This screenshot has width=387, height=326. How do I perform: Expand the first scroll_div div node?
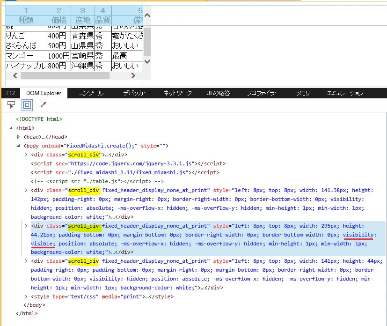pyautogui.click(x=26, y=155)
